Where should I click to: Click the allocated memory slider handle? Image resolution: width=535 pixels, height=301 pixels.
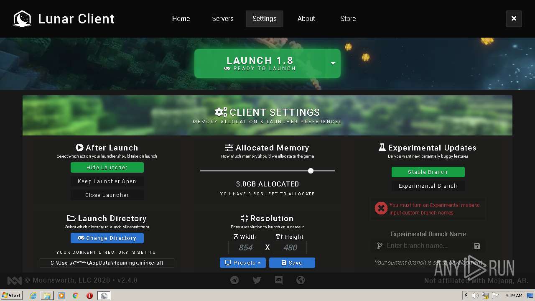pos(311,171)
